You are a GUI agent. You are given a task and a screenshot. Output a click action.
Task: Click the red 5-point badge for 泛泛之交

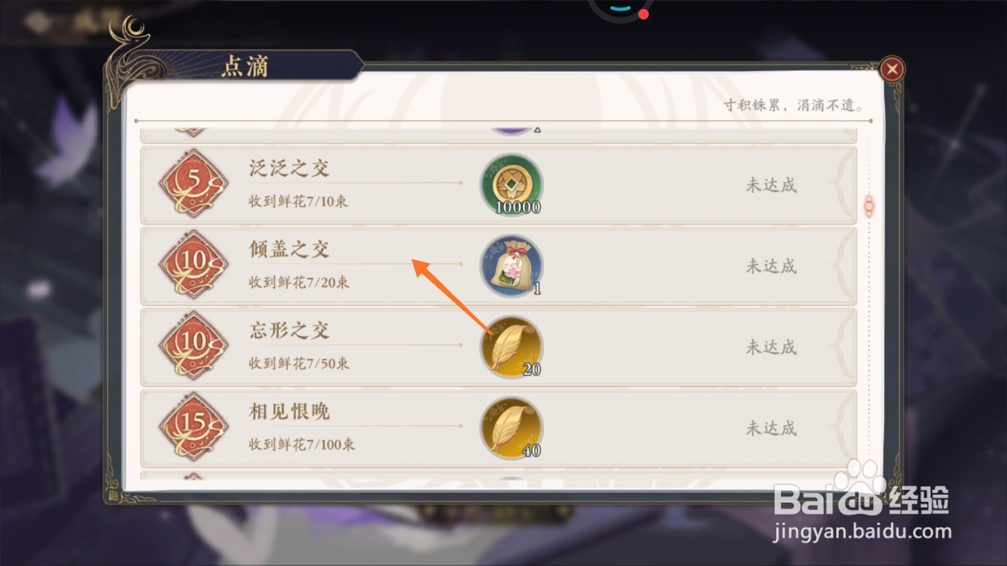coord(193,183)
